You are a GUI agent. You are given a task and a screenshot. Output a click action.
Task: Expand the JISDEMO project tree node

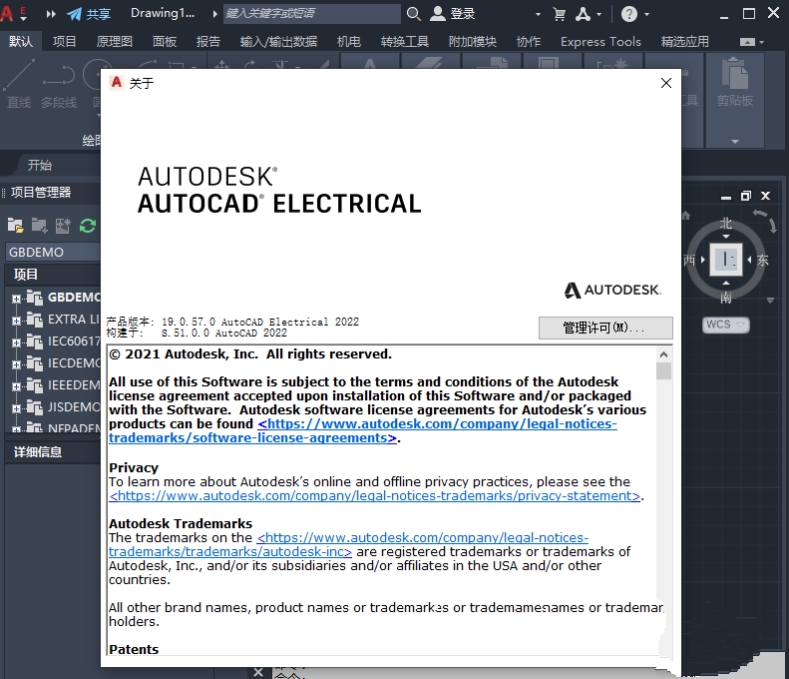point(16,408)
